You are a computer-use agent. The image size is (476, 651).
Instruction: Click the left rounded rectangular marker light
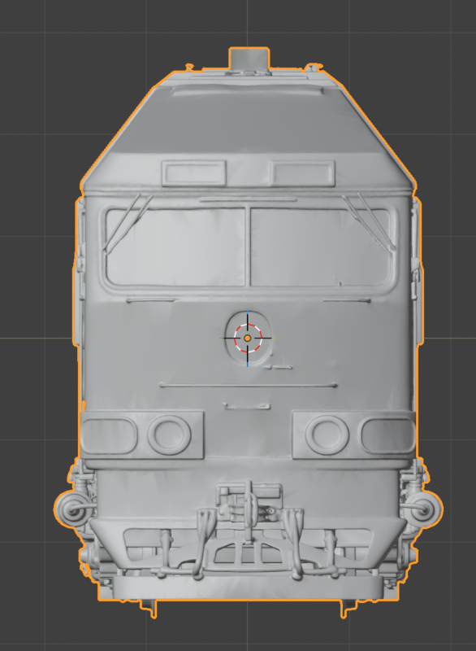[x=109, y=435]
